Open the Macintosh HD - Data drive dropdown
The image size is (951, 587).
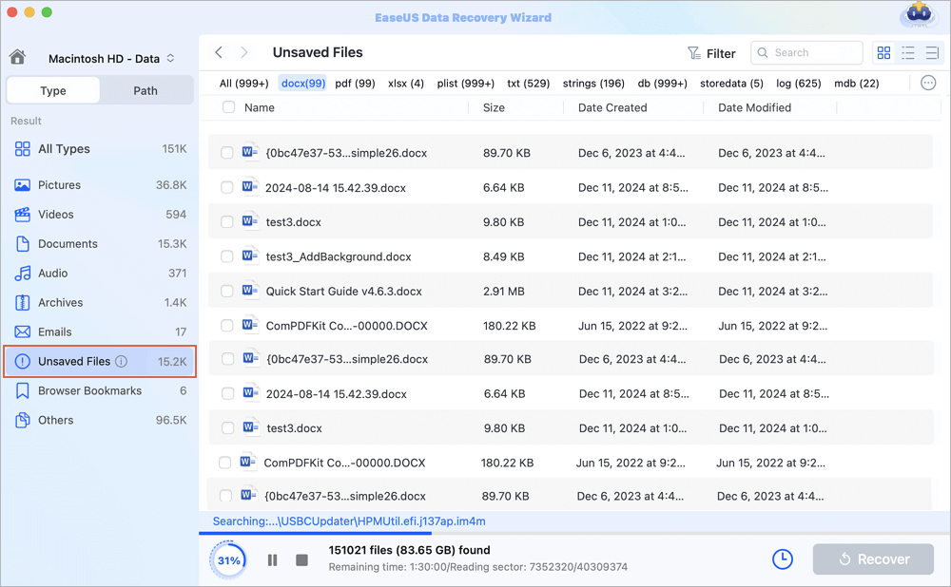pos(111,59)
